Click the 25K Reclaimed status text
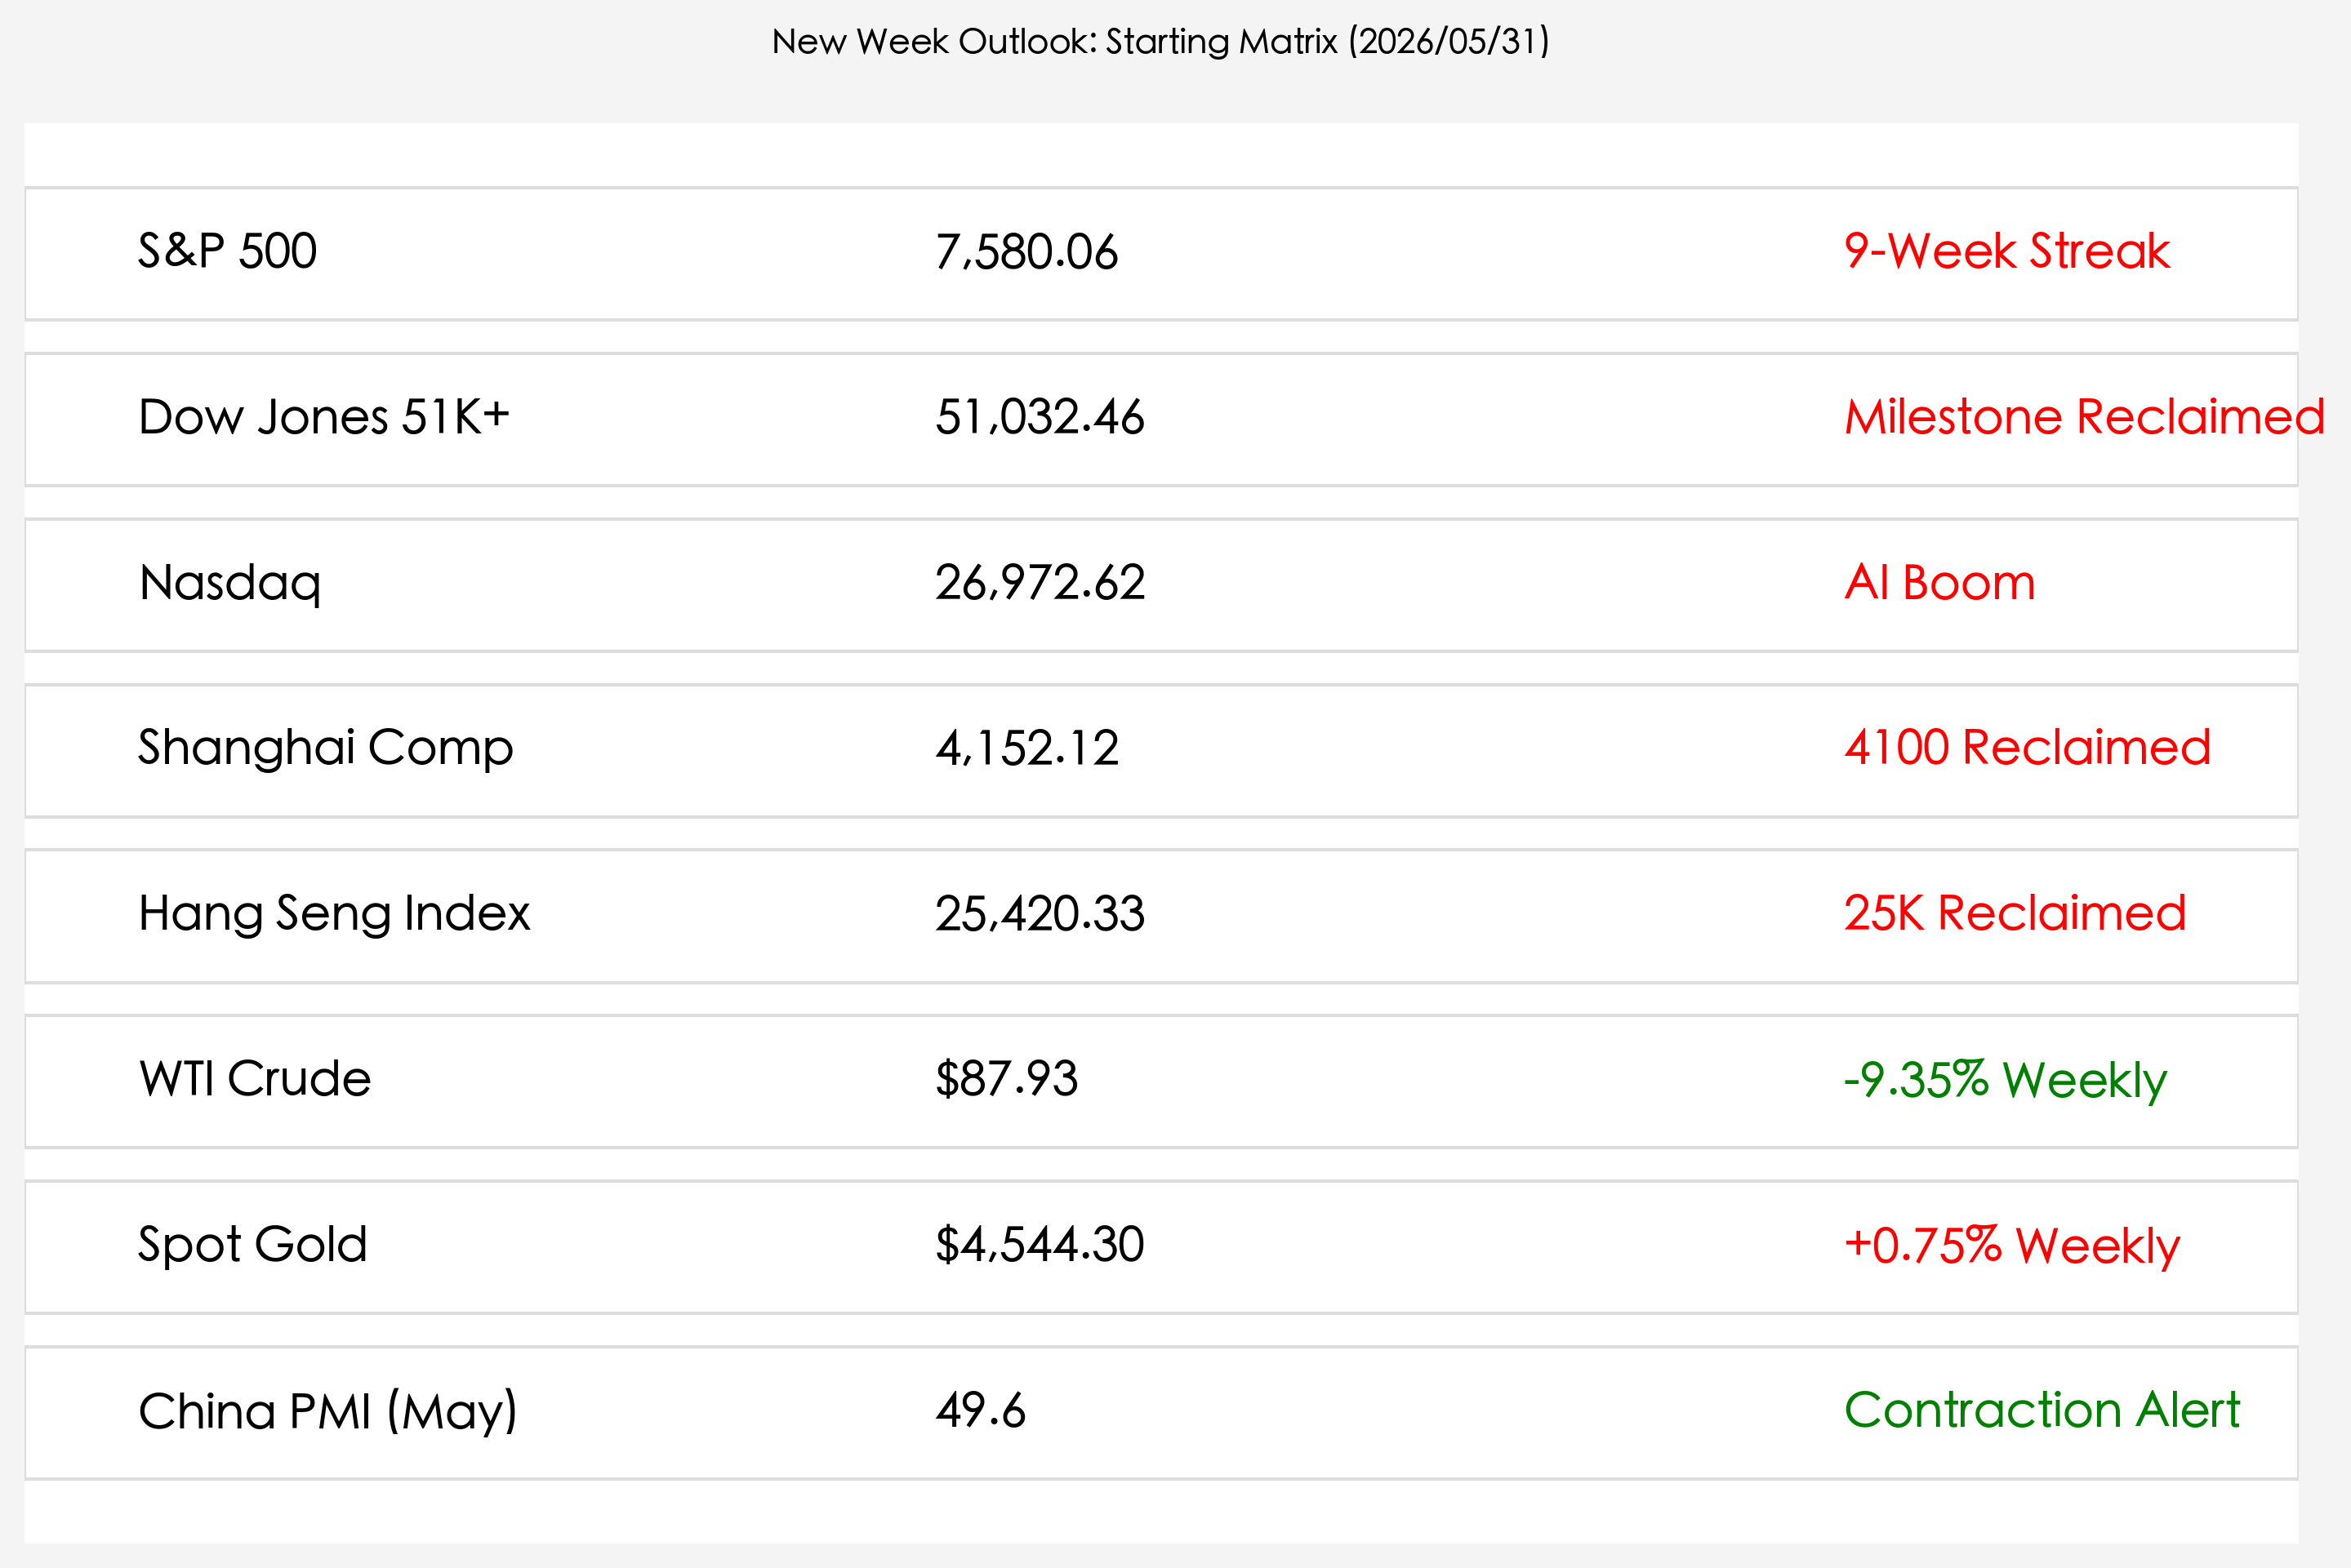This screenshot has height=1568, width=2351. [2015, 913]
